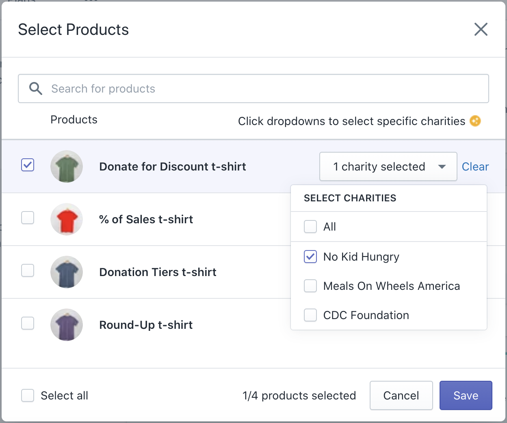Viewport: 507px width, 423px height.
Task: Click the red % of Sales t-shirt thumbnail
Action: [67, 219]
